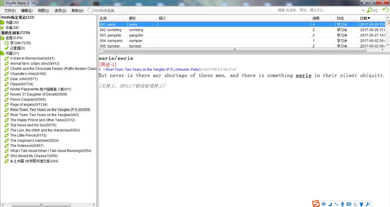Click the icon beside The Little Prince

tap(7, 135)
